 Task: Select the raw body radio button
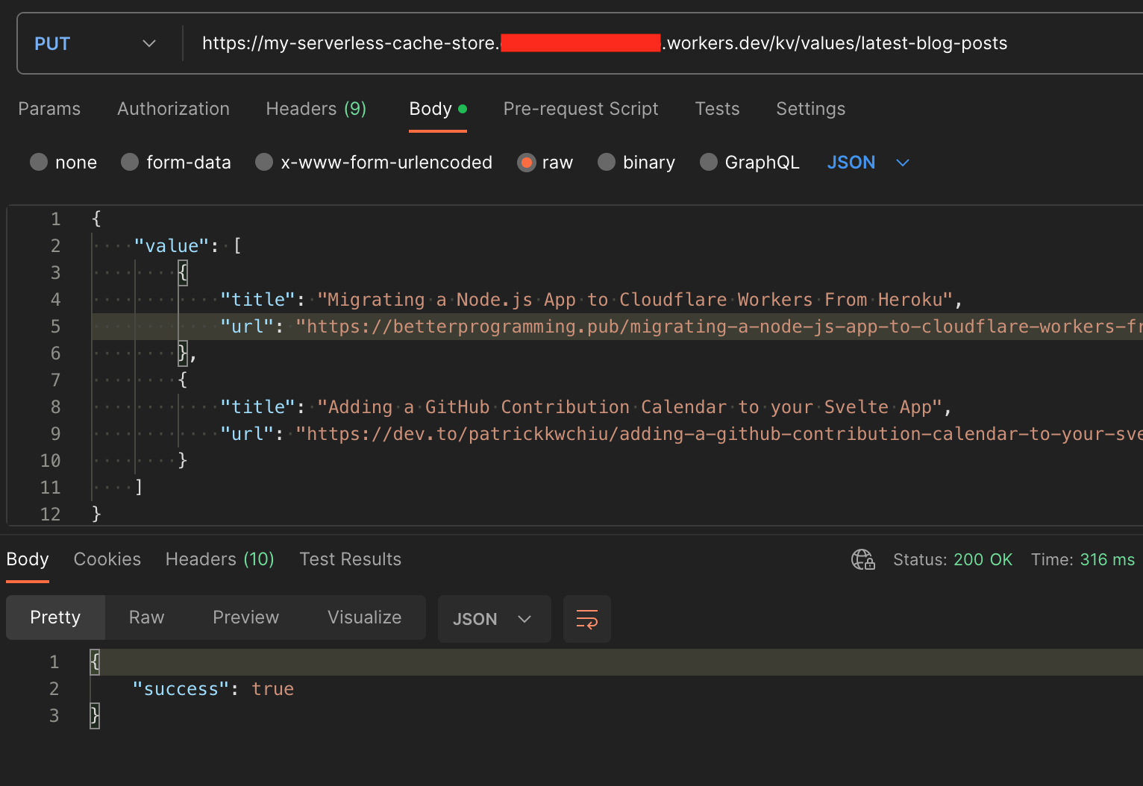point(526,162)
